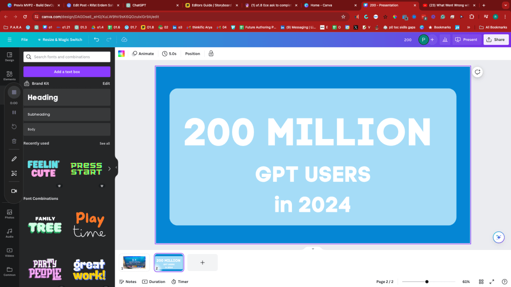This screenshot has width=511, height=287.
Task: Switch to the Home - Canva tab
Action: point(330,5)
